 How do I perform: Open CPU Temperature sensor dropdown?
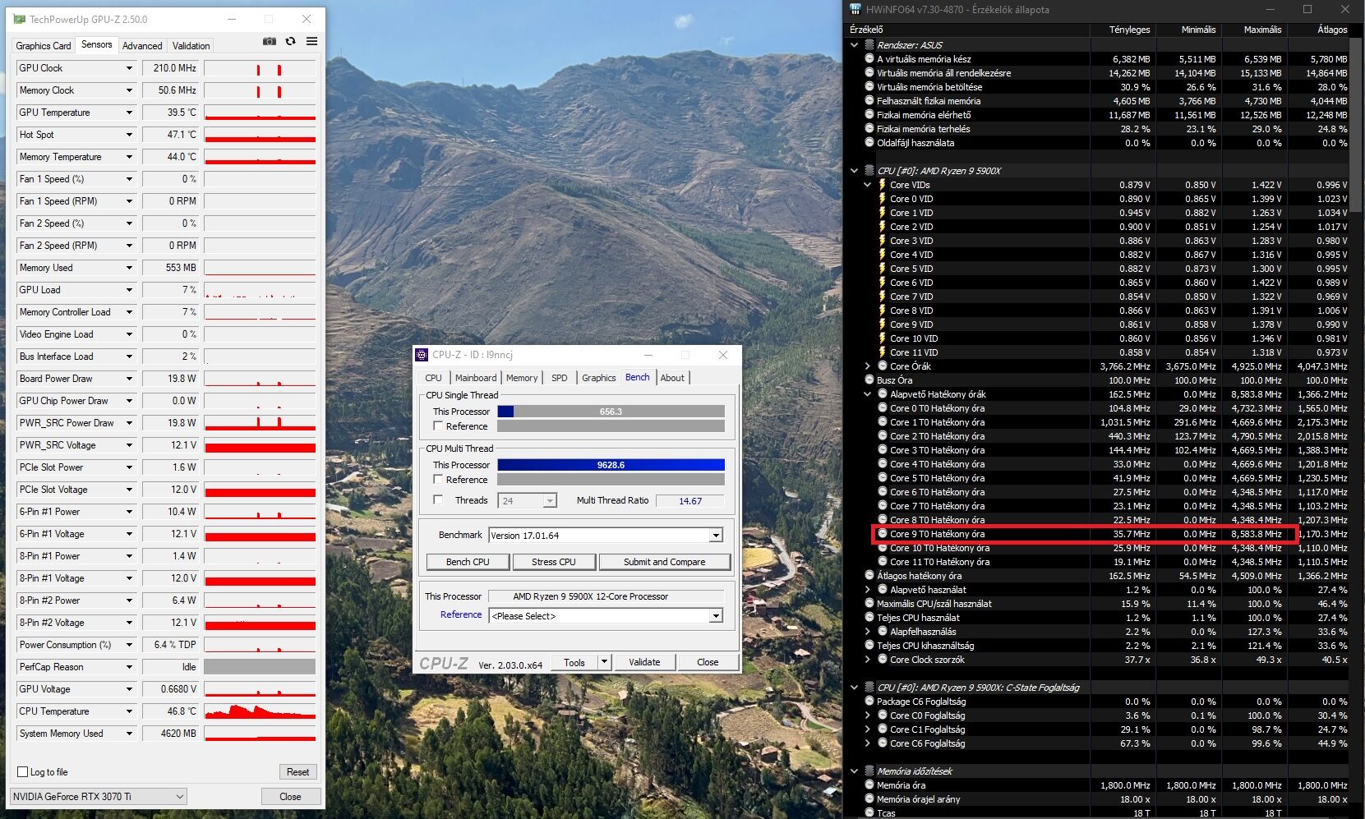[x=129, y=711]
